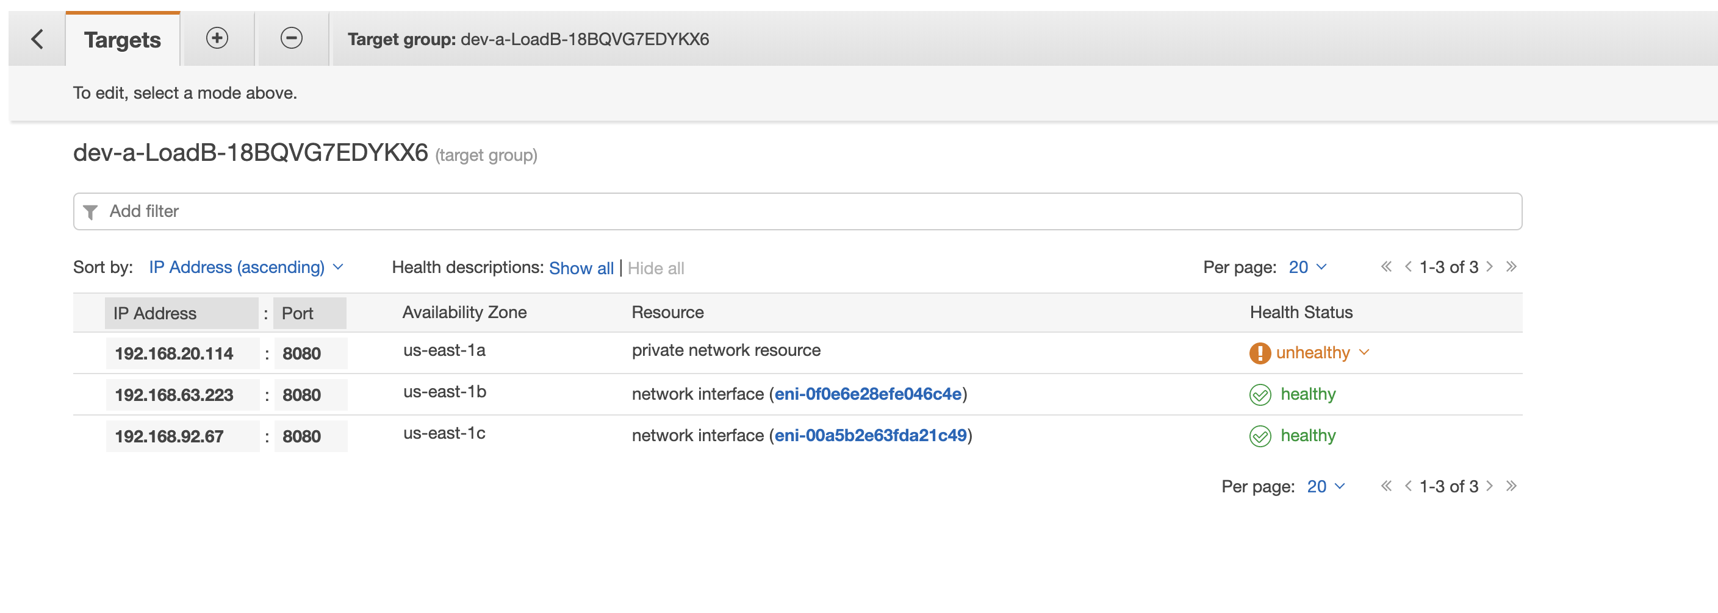Go to last page using top pagination
Screen dimensions: 1718x613
1511,267
